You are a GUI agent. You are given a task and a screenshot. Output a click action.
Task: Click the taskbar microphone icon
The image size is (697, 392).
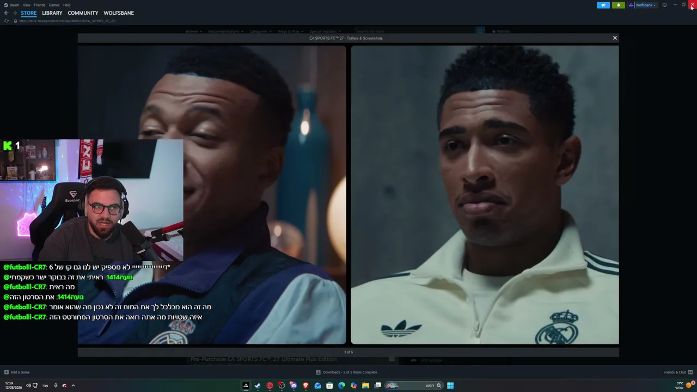[x=55, y=385]
